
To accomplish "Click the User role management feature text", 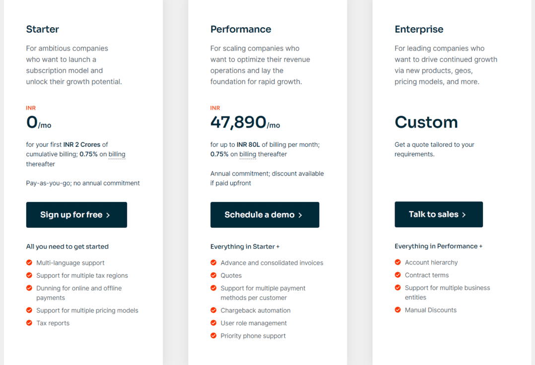I will tap(254, 323).
